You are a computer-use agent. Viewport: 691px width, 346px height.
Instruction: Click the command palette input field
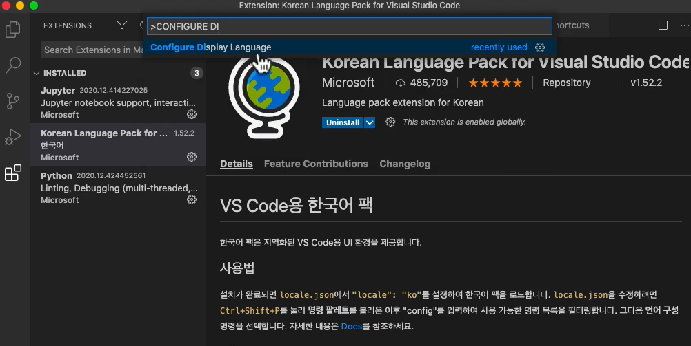[x=349, y=26]
